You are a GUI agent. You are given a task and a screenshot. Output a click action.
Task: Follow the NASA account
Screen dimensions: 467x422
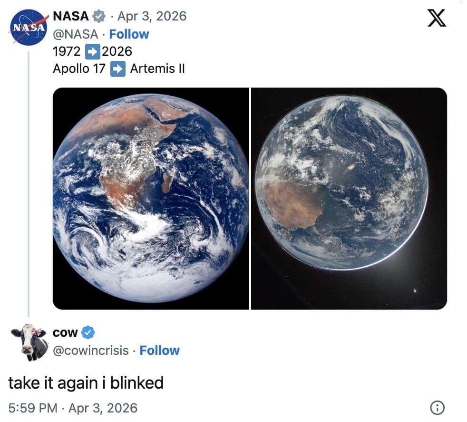coord(129,34)
